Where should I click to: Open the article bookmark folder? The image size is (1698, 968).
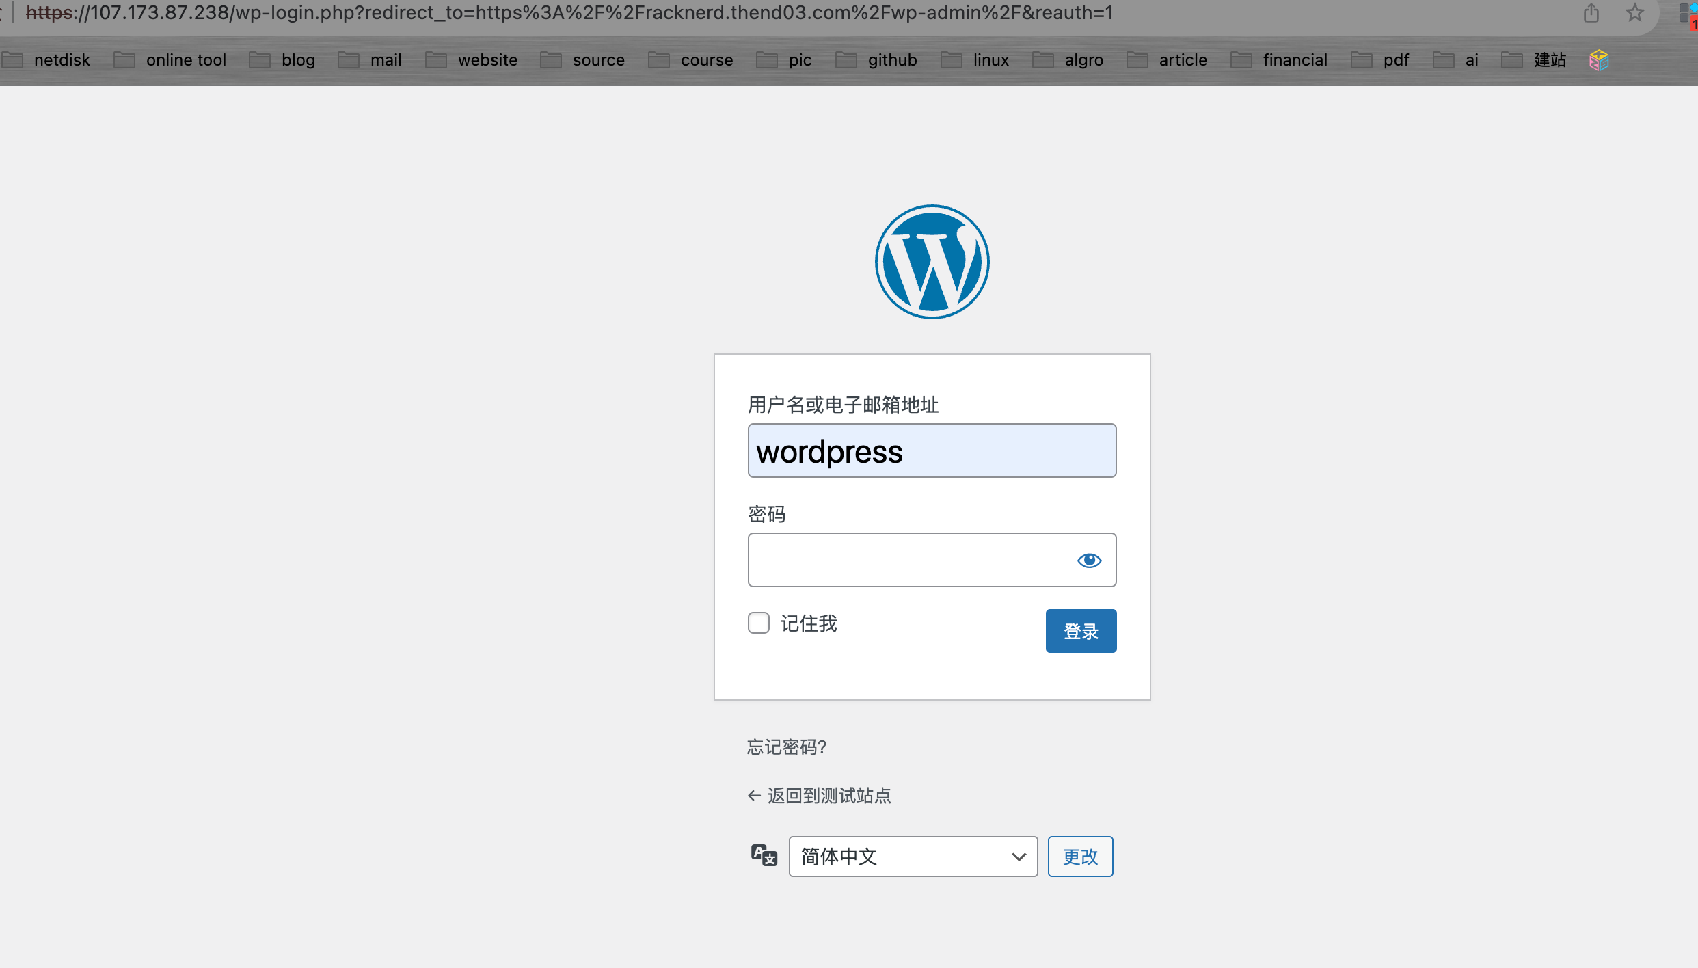[1167, 60]
